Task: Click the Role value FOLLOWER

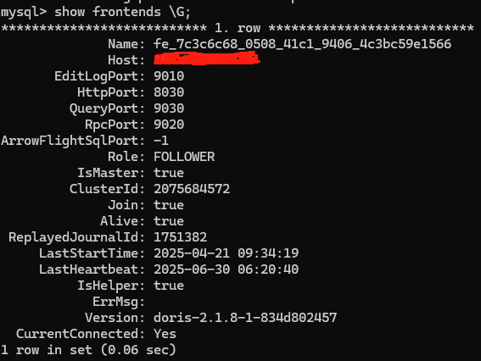Action: (x=184, y=157)
